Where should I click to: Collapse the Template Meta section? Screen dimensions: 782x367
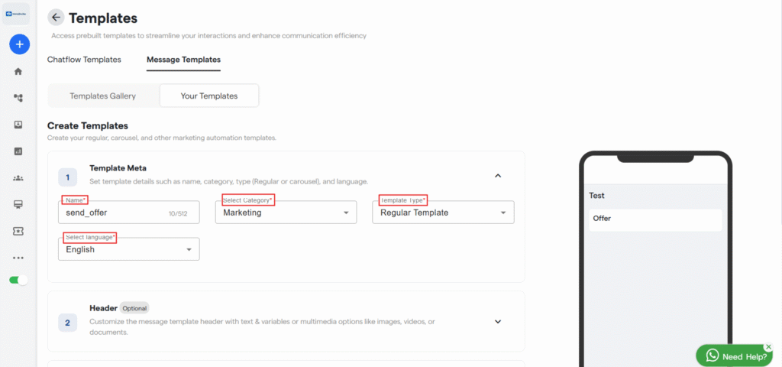pyautogui.click(x=498, y=176)
